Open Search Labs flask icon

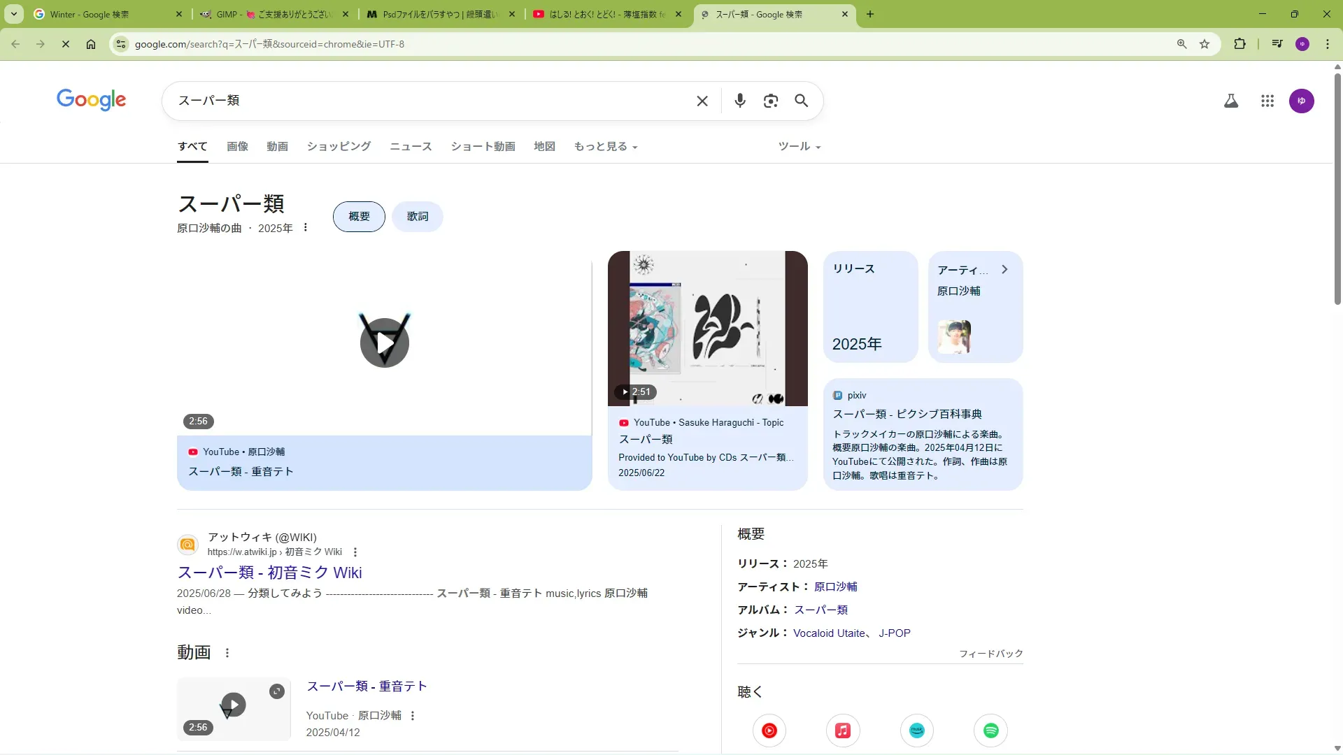point(1230,101)
